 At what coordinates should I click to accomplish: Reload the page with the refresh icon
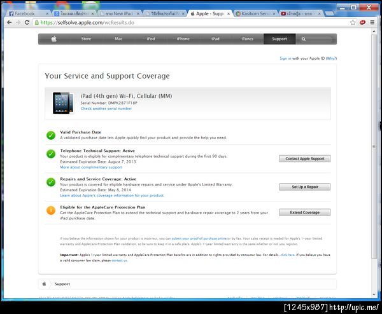[27, 22]
